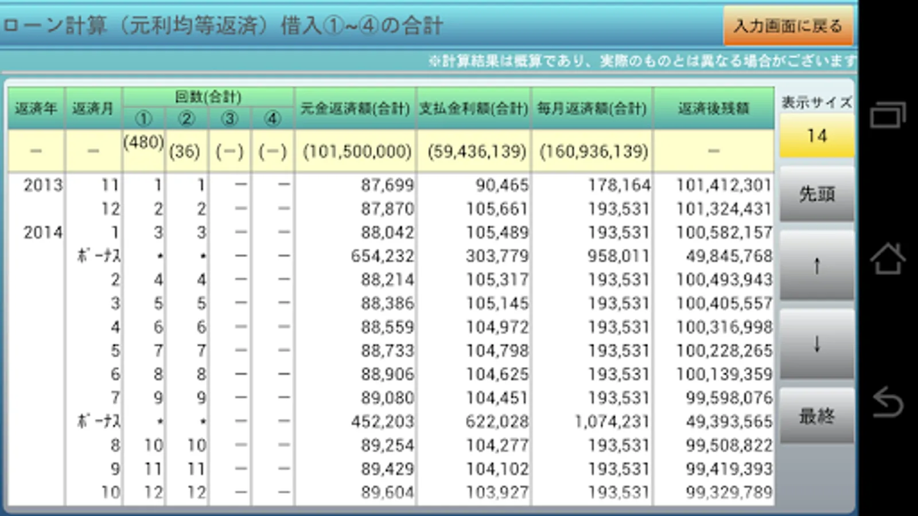
Task: Click interest value 105,661
Action: pos(497,209)
